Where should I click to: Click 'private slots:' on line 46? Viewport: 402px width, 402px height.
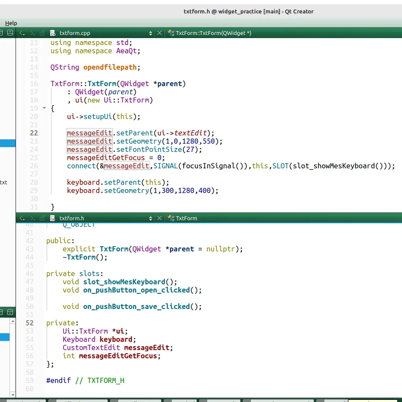[75, 273]
